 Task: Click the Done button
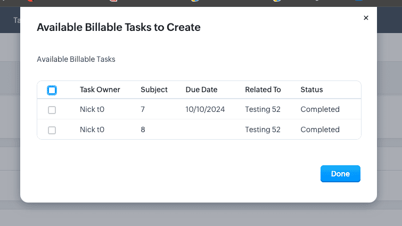(340, 174)
